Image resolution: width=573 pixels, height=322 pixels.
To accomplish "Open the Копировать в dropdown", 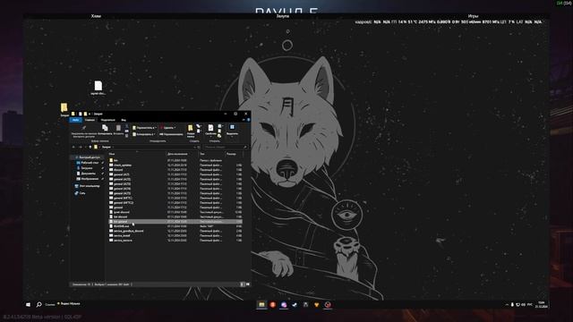I will click(x=144, y=134).
